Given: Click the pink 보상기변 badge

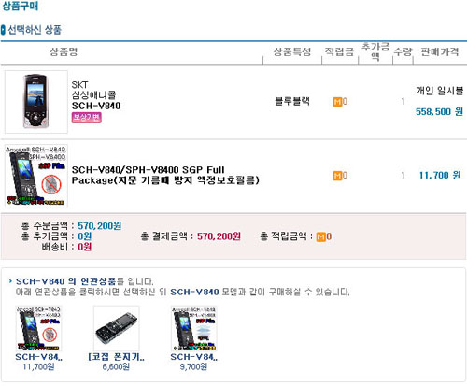Looking at the screenshot, I should (87, 118).
